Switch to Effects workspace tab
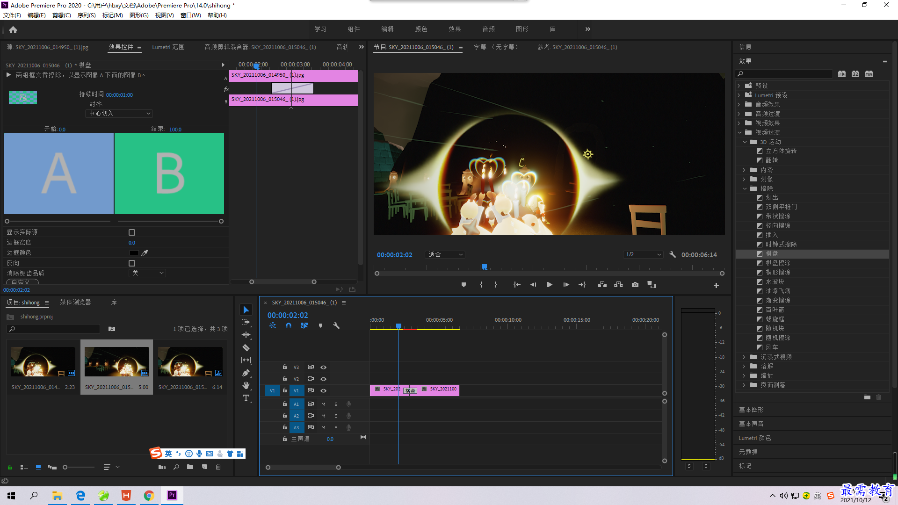 click(x=455, y=29)
